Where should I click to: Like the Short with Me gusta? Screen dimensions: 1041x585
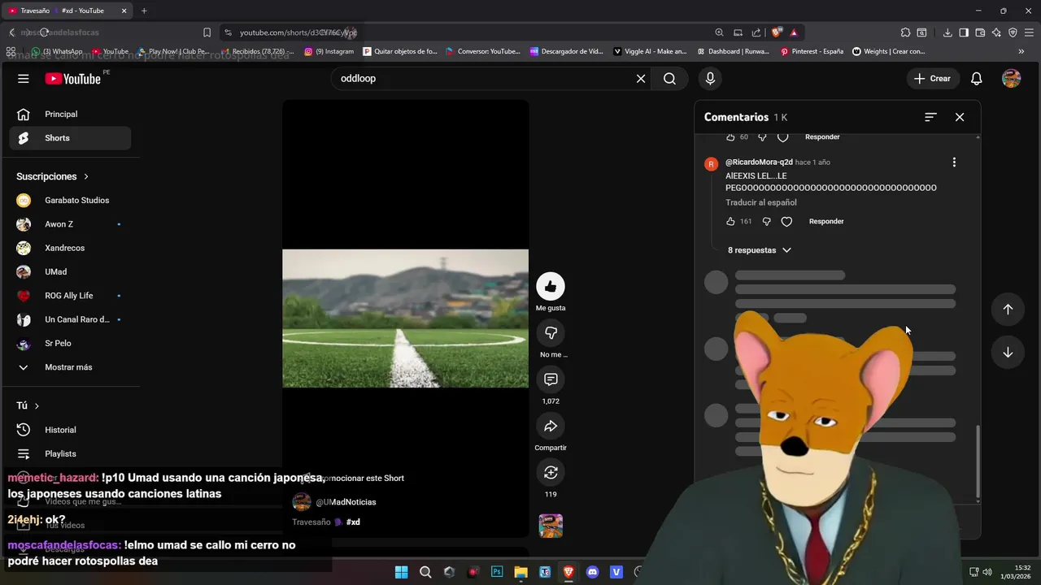point(551,286)
